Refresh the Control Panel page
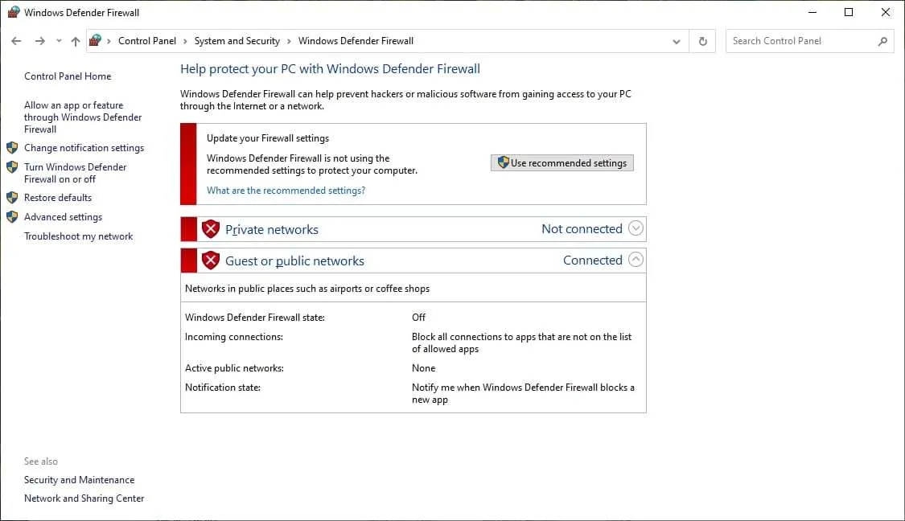This screenshot has height=521, width=905. click(x=702, y=41)
